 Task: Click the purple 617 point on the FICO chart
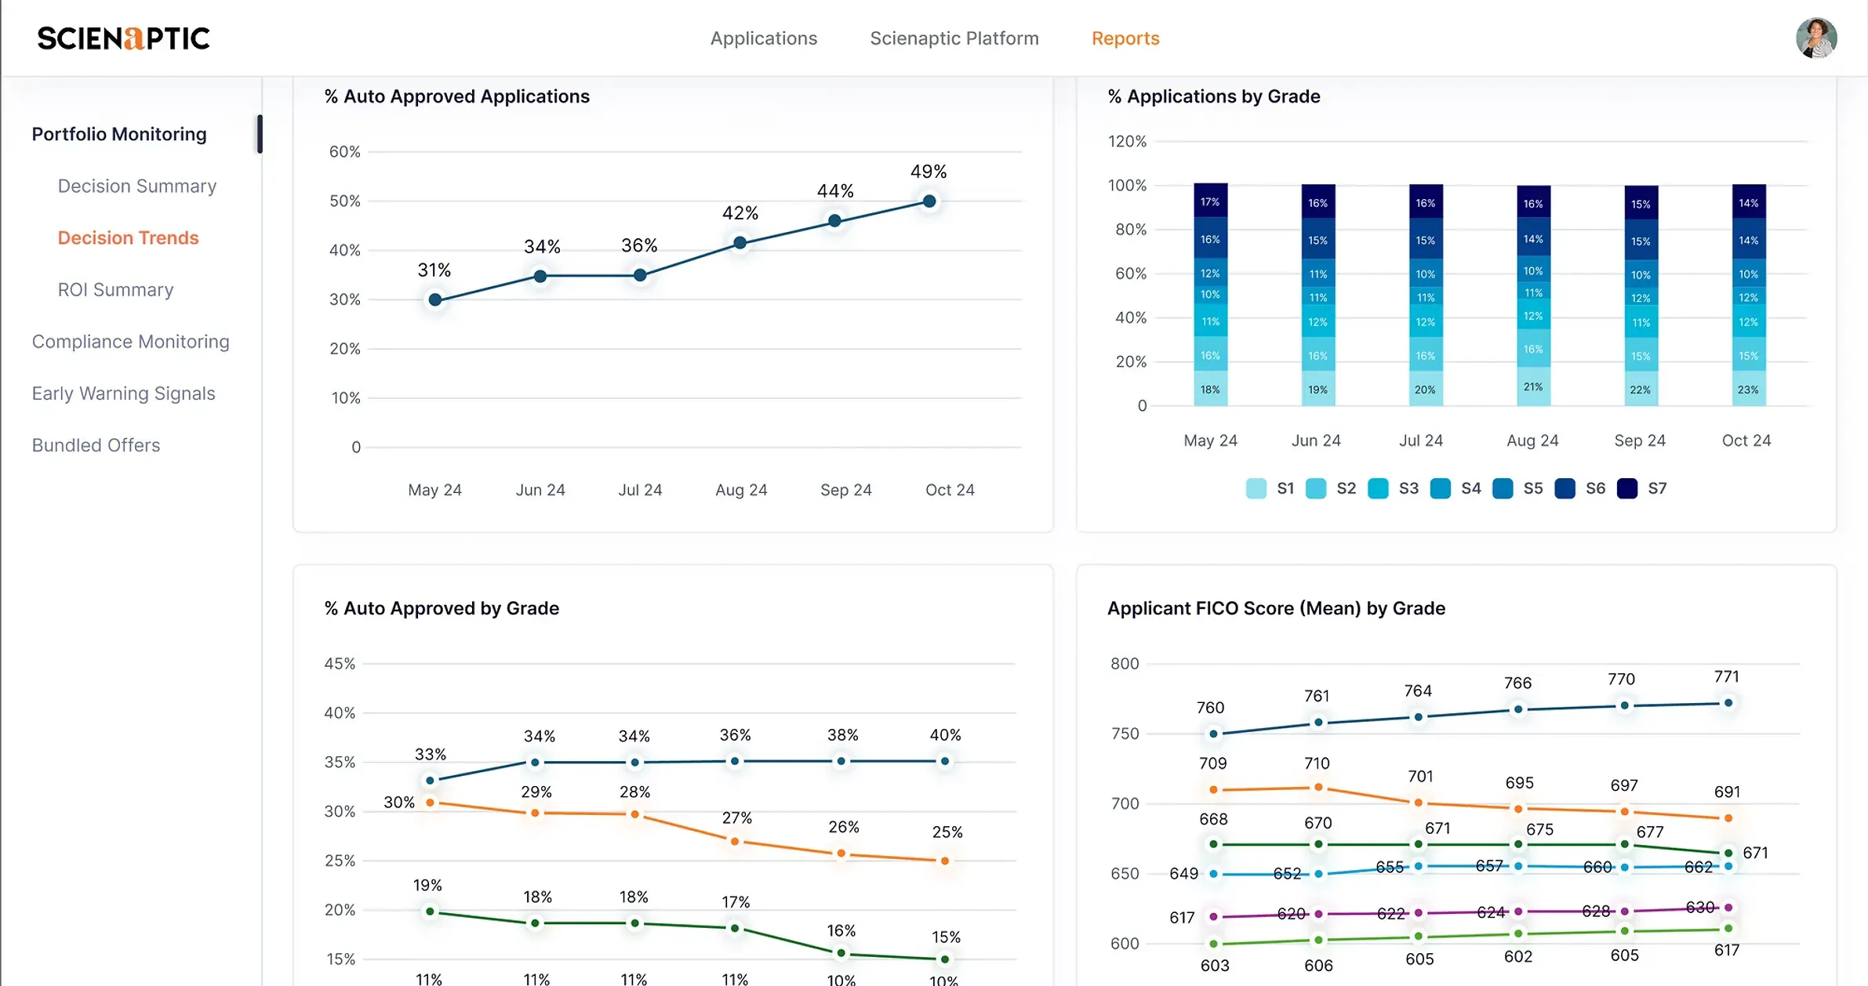click(1214, 916)
